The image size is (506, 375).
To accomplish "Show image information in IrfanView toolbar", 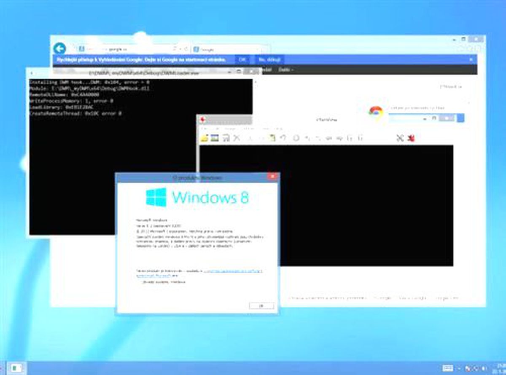I will point(296,138).
